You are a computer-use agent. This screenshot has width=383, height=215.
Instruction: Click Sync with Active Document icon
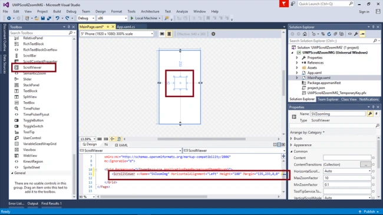tap(323, 34)
